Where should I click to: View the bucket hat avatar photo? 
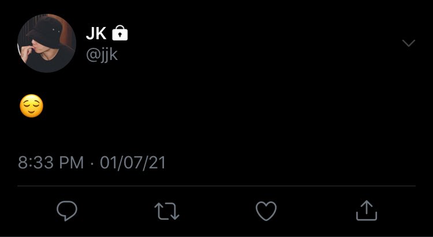tap(47, 43)
